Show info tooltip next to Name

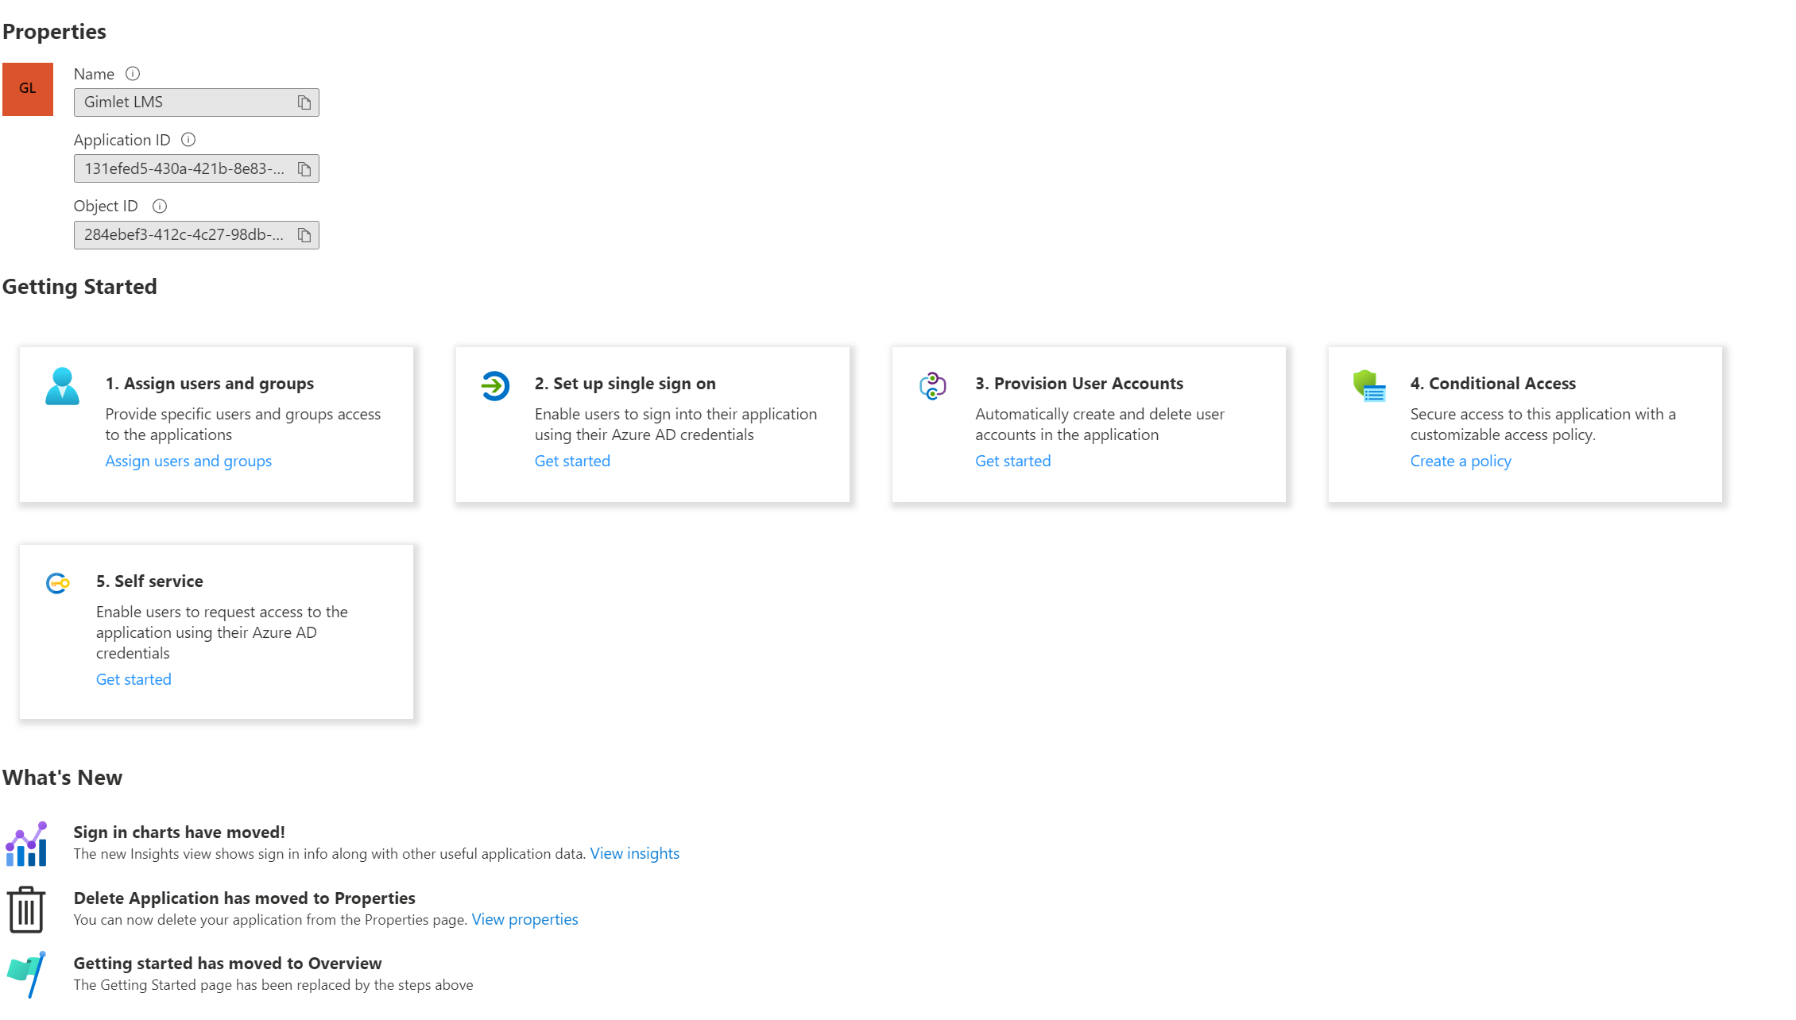coord(133,74)
